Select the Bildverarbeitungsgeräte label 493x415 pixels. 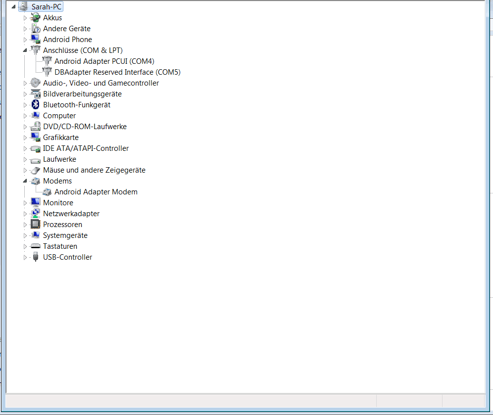tap(82, 93)
